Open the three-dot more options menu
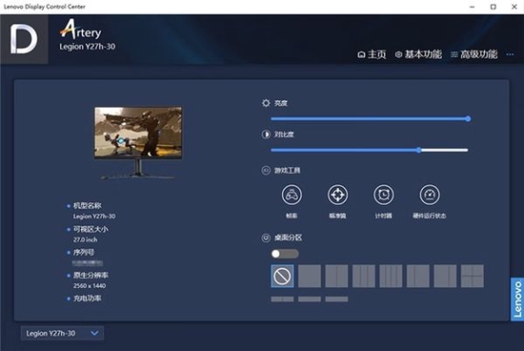Viewport: 524px width, 351px height. click(510, 54)
